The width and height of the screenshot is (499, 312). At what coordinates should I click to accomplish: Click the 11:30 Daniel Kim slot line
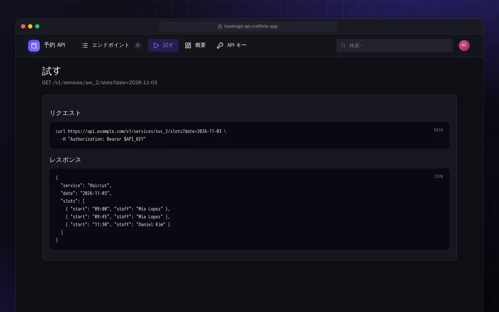(118, 225)
